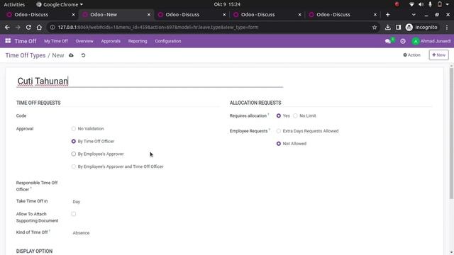Open the Configuration menu
This screenshot has height=255, width=454.
click(168, 41)
